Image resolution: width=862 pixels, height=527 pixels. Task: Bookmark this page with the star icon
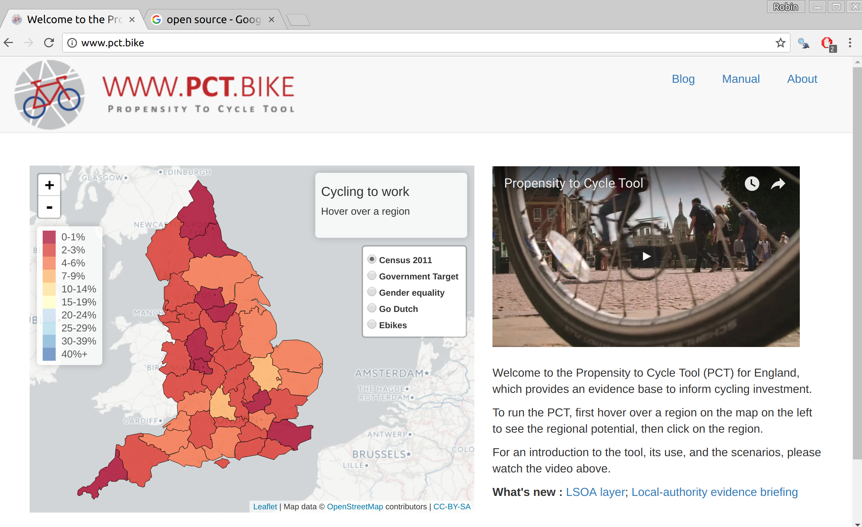[x=780, y=43]
